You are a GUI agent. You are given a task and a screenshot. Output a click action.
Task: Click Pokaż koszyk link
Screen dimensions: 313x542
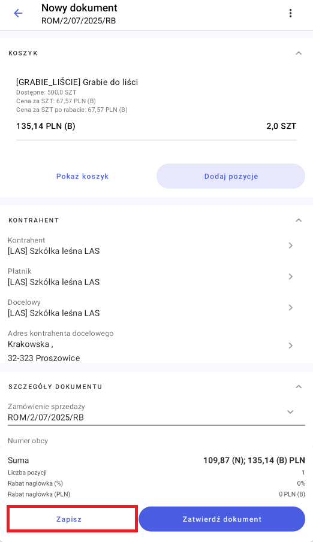82,176
